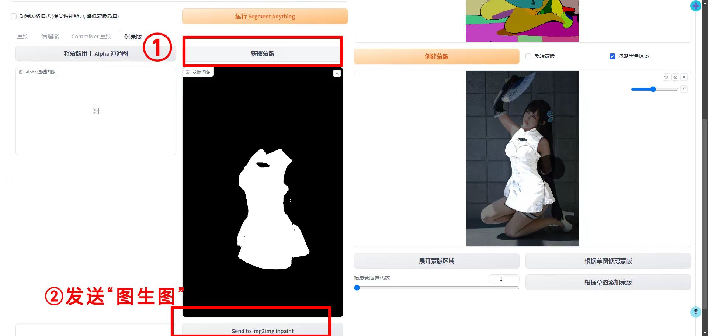Run Segment Anything with the orange button
Image resolution: width=708 pixels, height=336 pixels.
(265, 17)
